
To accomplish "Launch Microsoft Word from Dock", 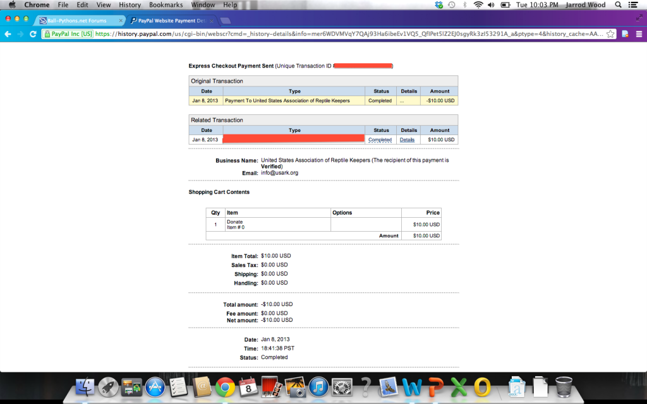I will click(x=412, y=387).
